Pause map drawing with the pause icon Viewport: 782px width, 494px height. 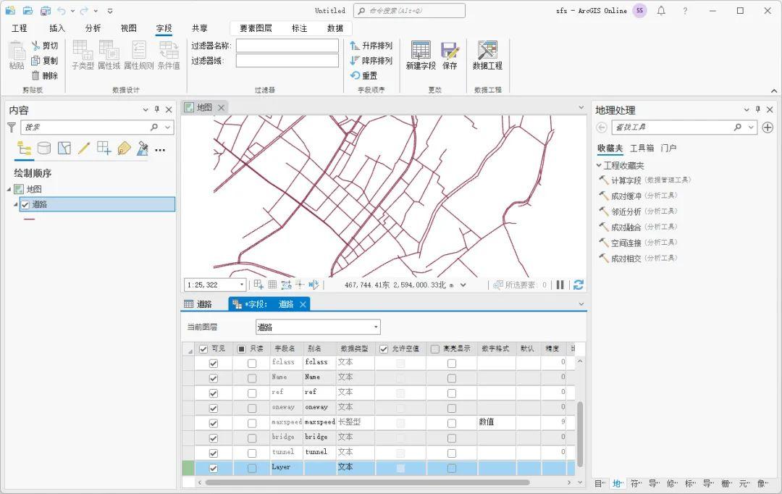point(560,285)
